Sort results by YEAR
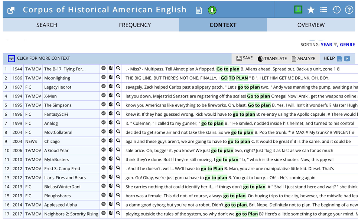This screenshot has height=224, width=358. (326, 45)
